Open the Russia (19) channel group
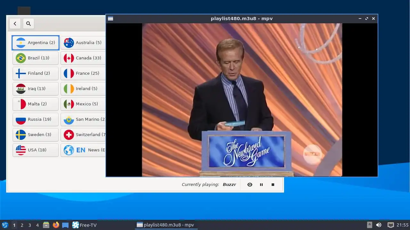The width and height of the screenshot is (410, 230). coord(36,119)
